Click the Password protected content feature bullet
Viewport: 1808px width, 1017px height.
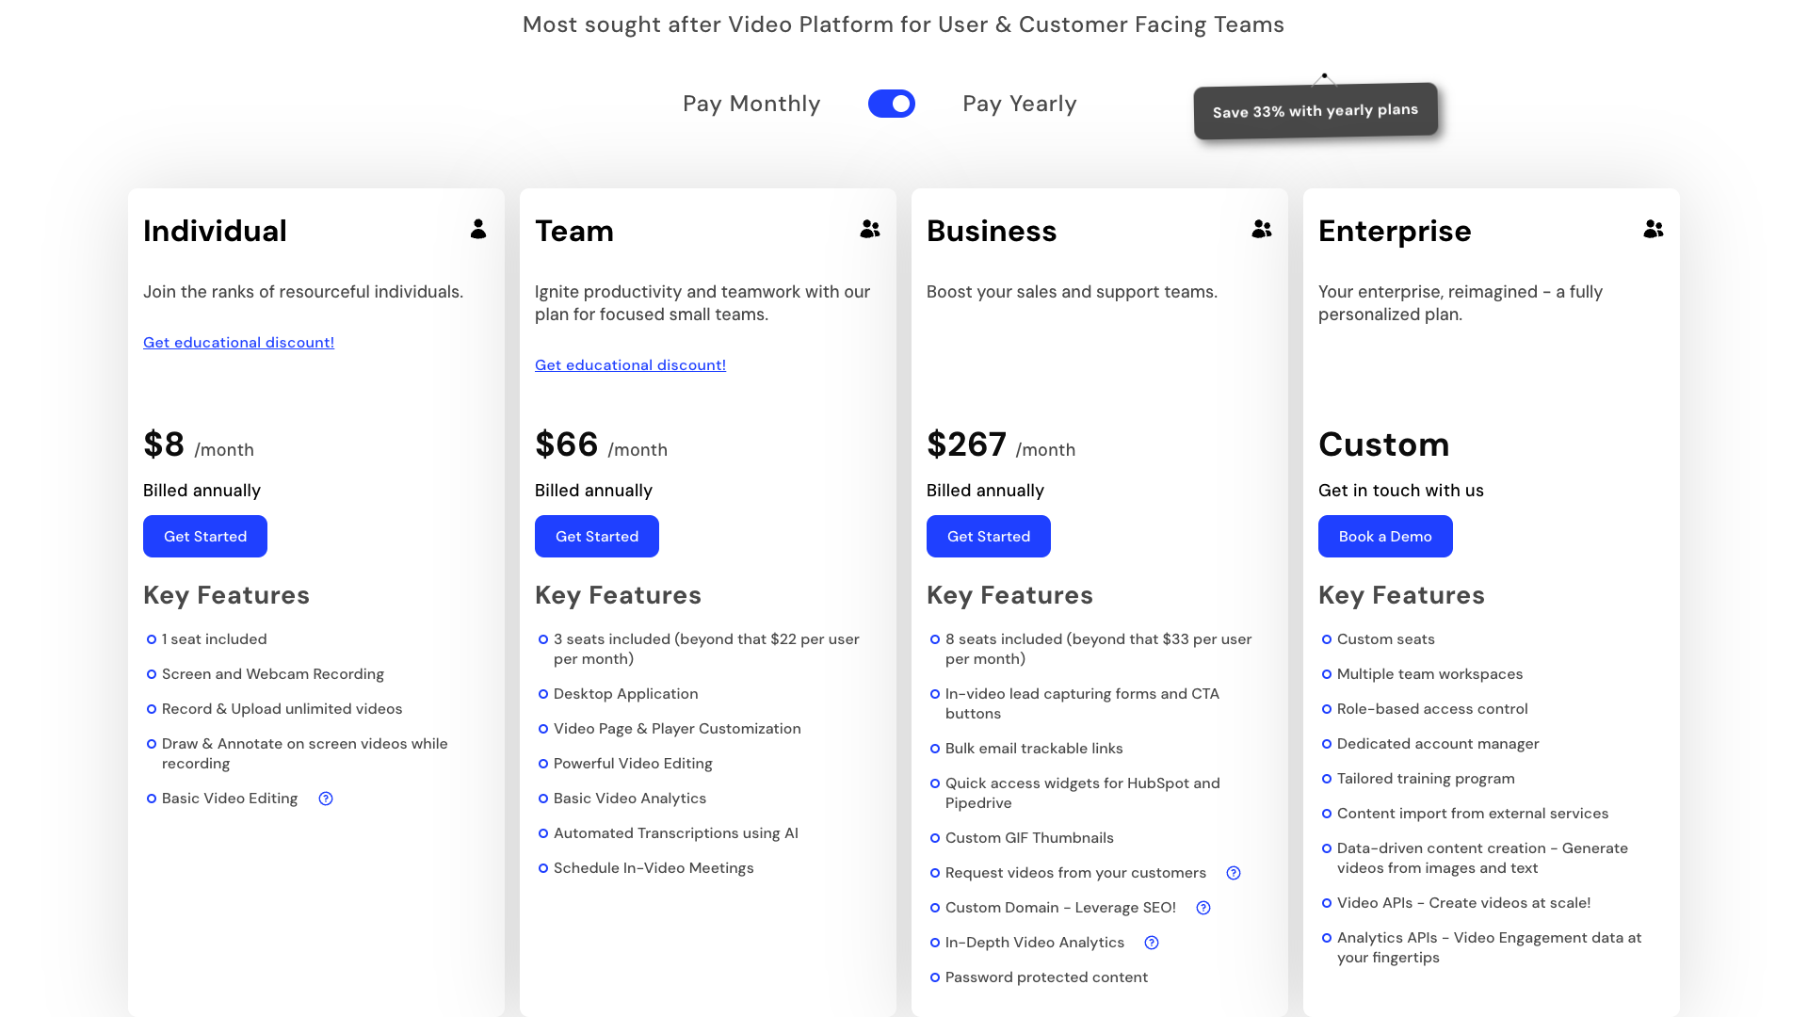(1046, 977)
